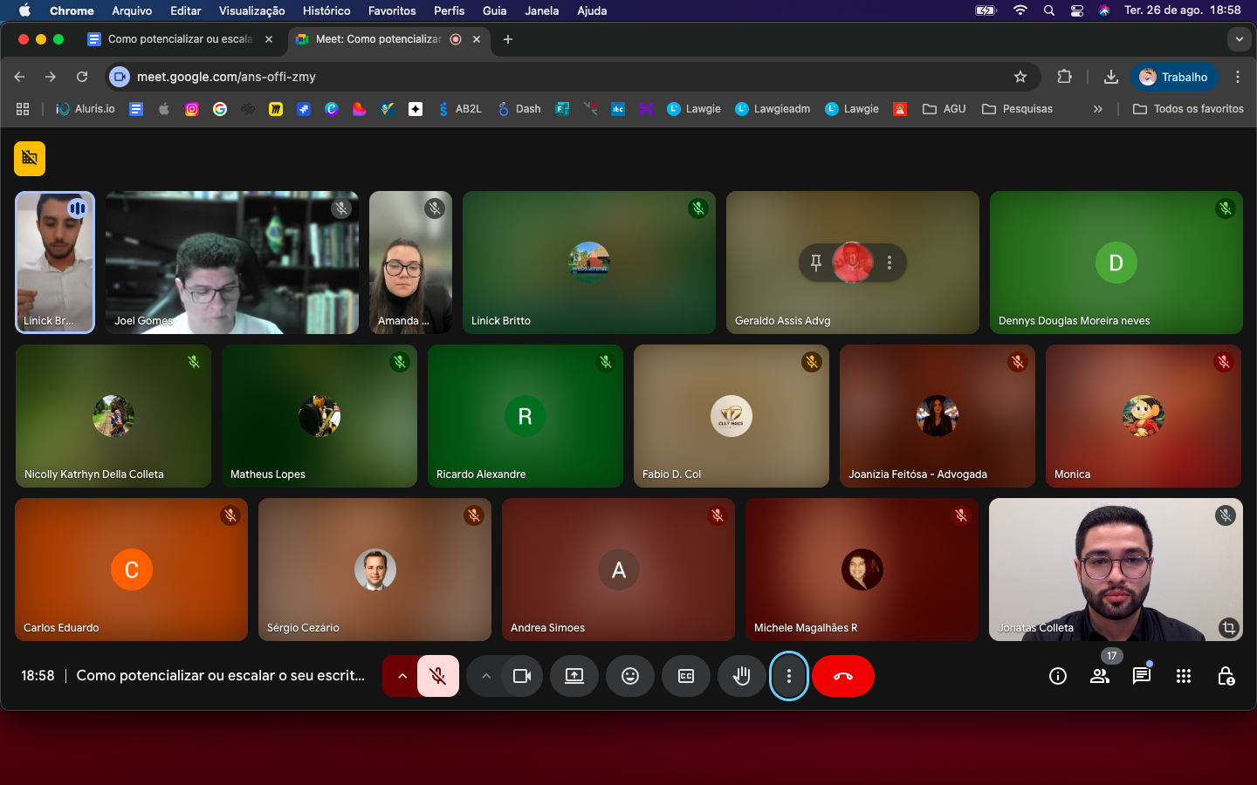Select Jonatas Colleta's video tile
Viewport: 1257px width, 785px height.
[x=1115, y=569]
